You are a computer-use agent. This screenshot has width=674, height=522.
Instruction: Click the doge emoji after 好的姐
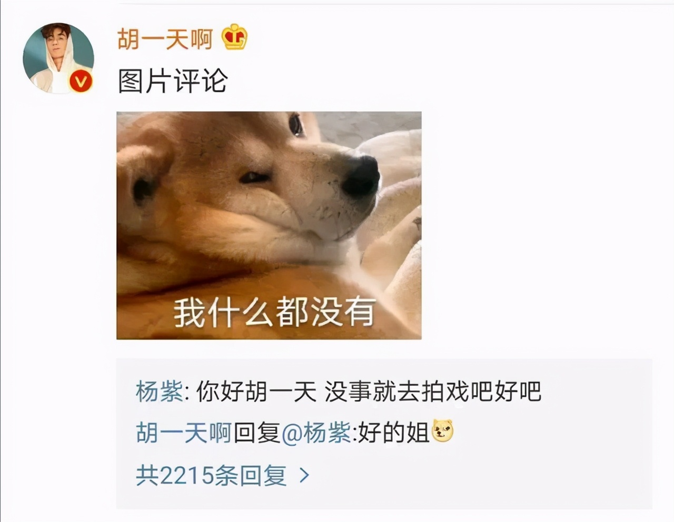pyautogui.click(x=442, y=431)
